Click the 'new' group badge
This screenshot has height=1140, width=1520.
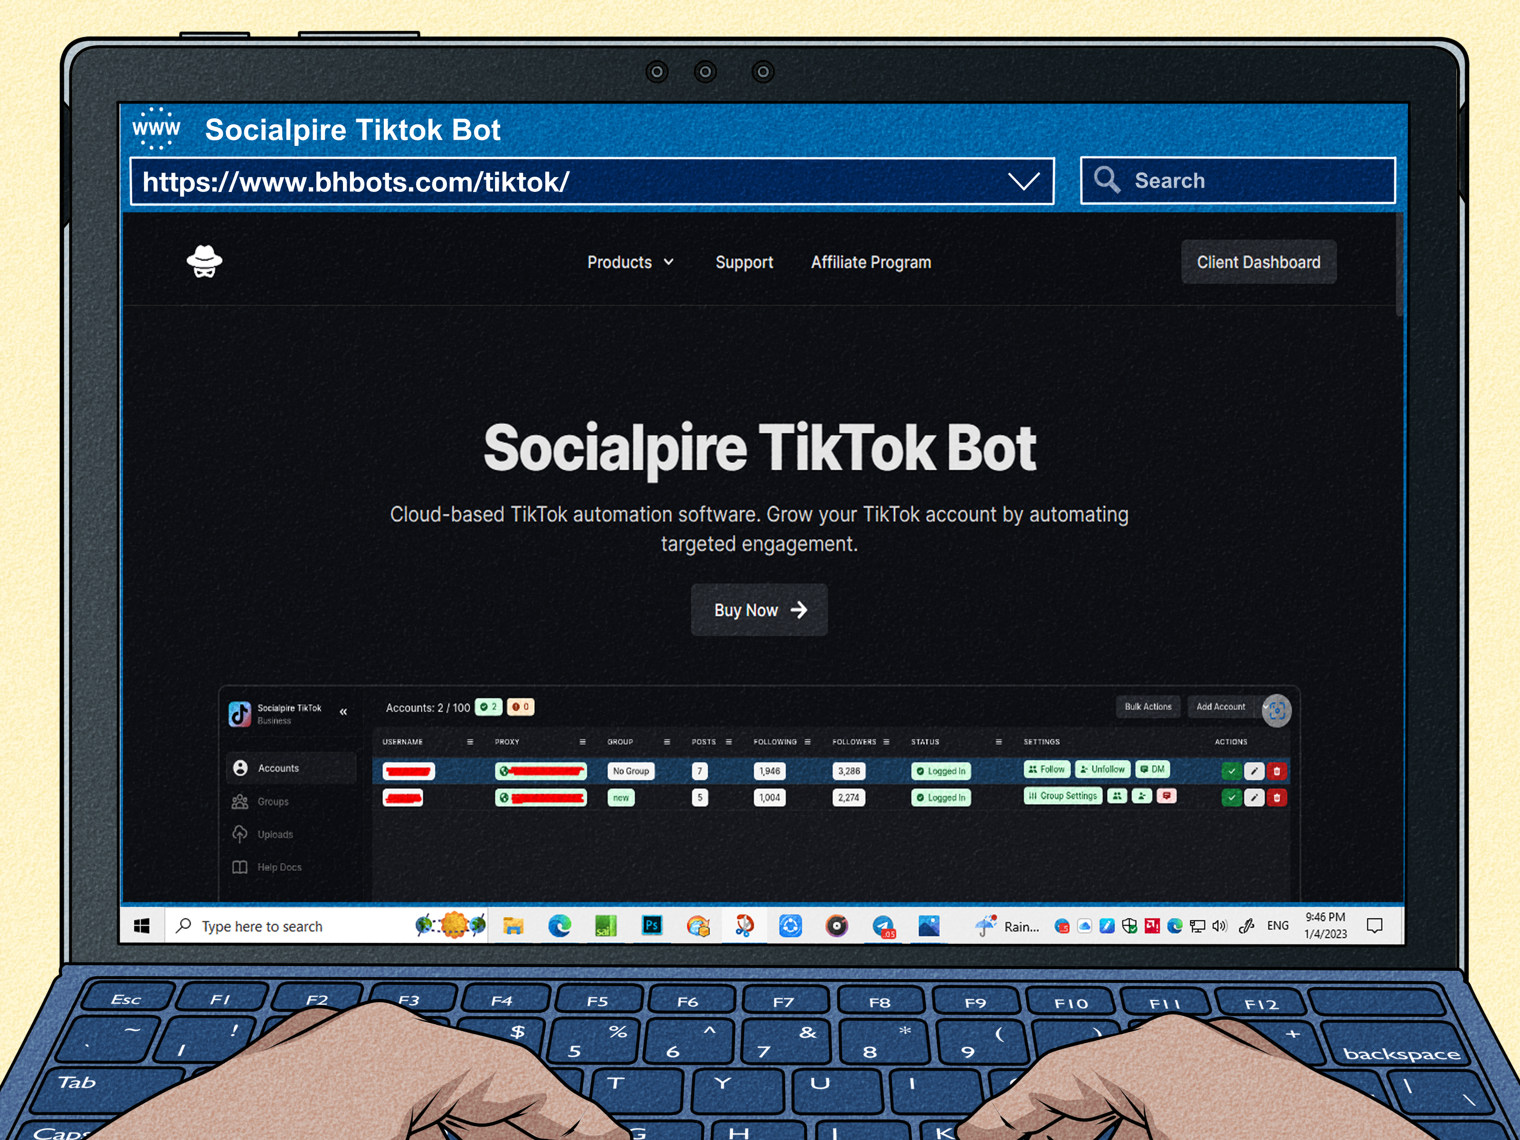621,798
